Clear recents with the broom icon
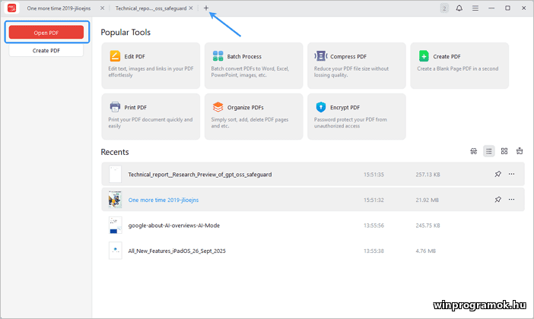534x319 pixels. [520, 151]
